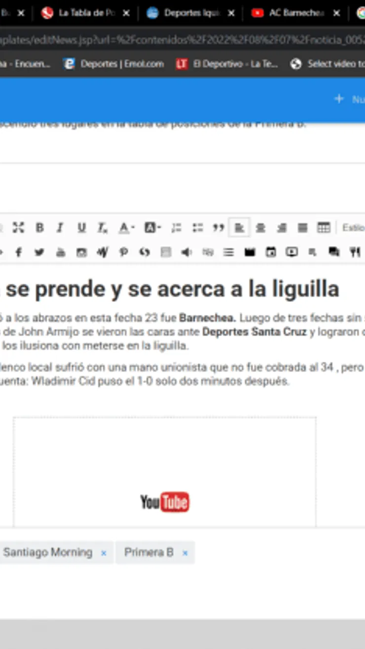The height and width of the screenshot is (649, 365).
Task: Embed a tweet using Twitter icon
Action: [x=39, y=252]
